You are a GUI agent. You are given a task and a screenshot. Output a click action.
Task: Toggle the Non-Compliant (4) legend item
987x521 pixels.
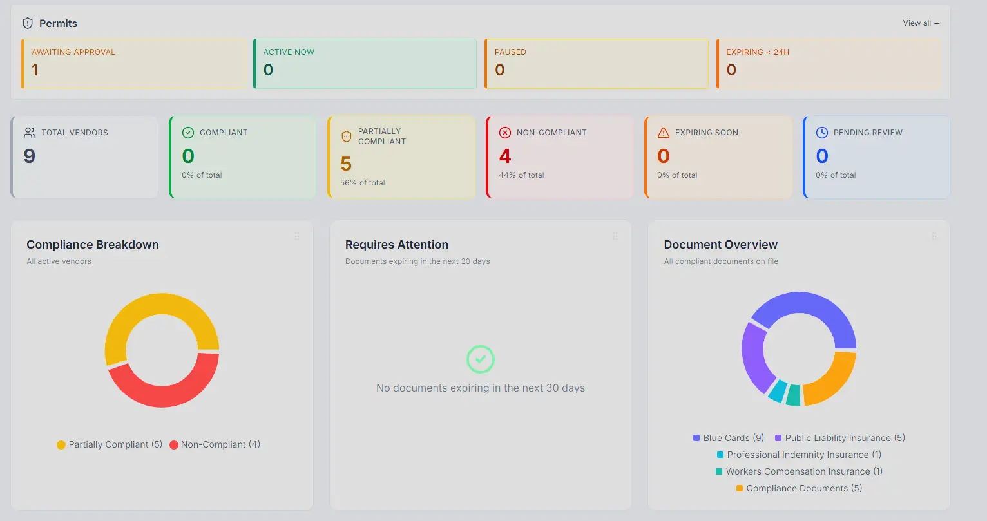click(x=215, y=444)
